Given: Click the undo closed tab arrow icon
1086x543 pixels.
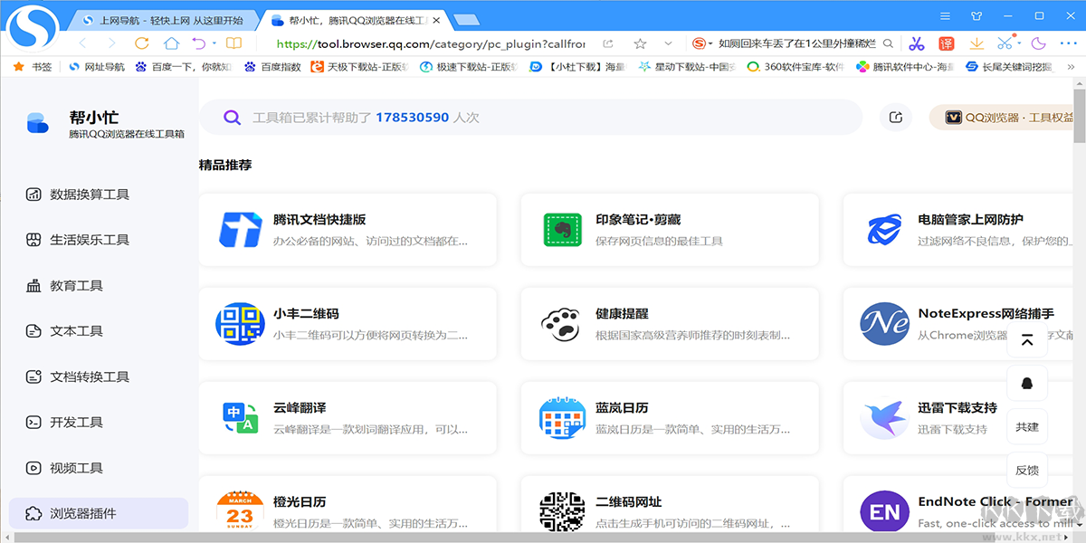Looking at the screenshot, I should [x=199, y=43].
